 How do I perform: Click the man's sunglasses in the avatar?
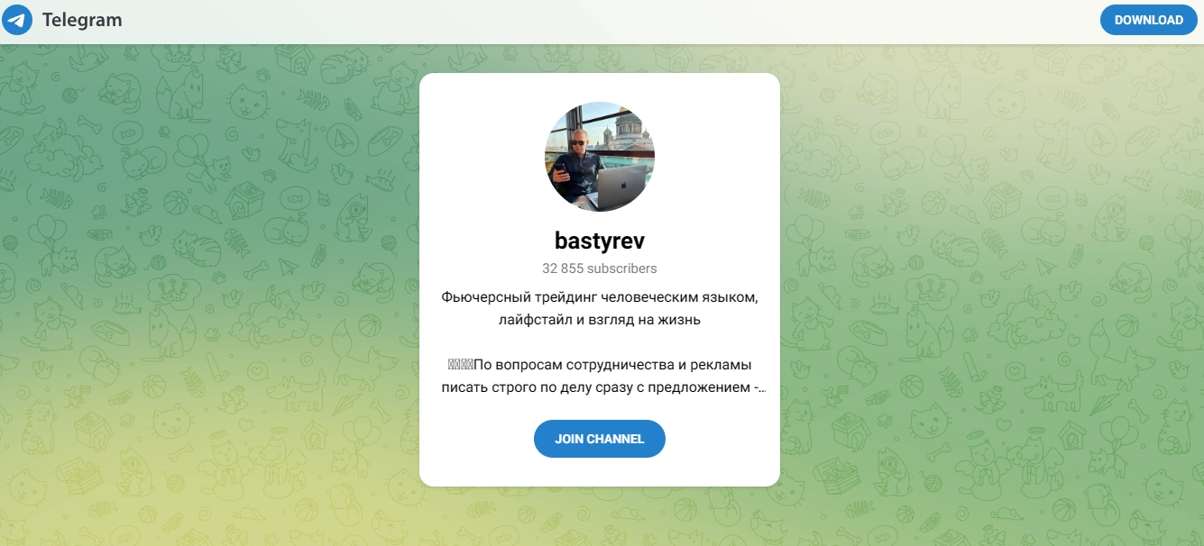[578, 141]
